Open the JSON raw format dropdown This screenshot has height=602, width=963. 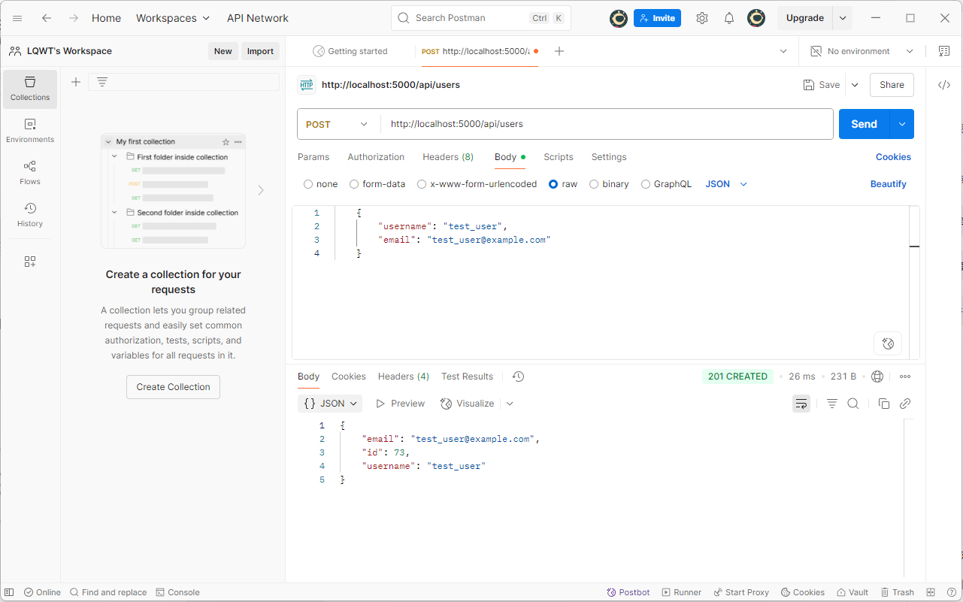[726, 184]
